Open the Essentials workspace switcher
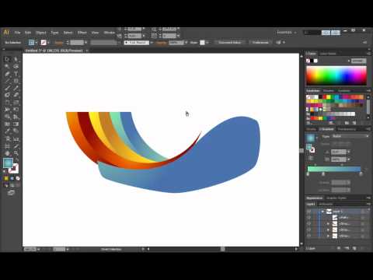373x280 pixels. tap(287, 33)
